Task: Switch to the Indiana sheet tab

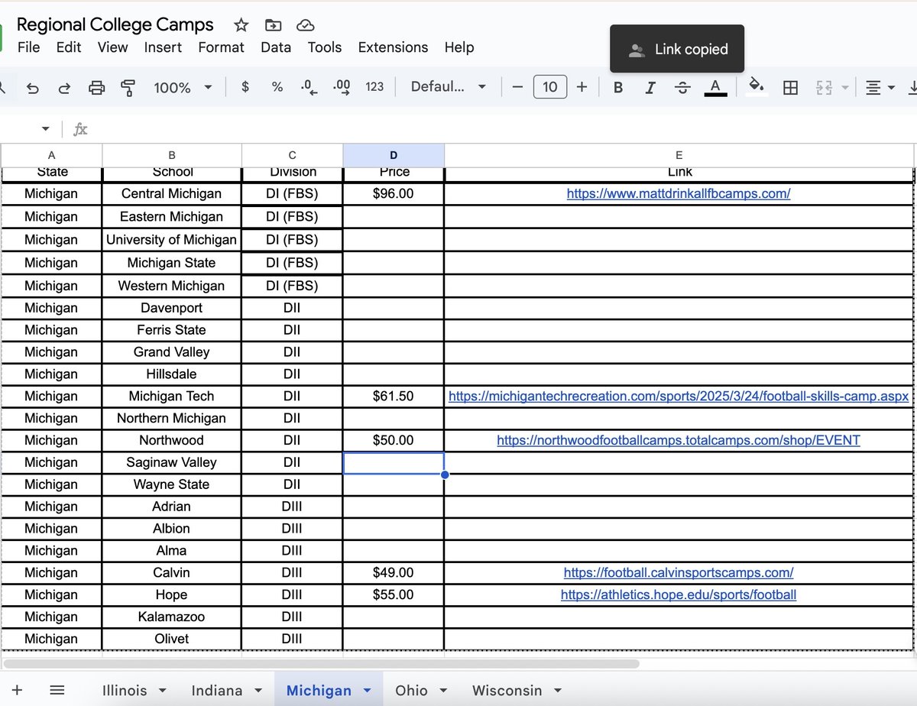Action: [217, 690]
